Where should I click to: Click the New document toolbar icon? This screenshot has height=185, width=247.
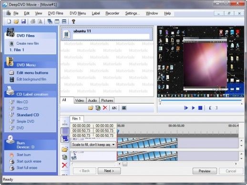click(x=9, y=21)
